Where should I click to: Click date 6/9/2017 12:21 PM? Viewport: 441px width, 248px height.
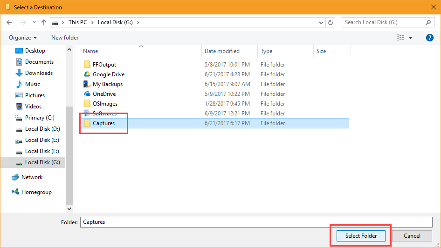point(227,114)
